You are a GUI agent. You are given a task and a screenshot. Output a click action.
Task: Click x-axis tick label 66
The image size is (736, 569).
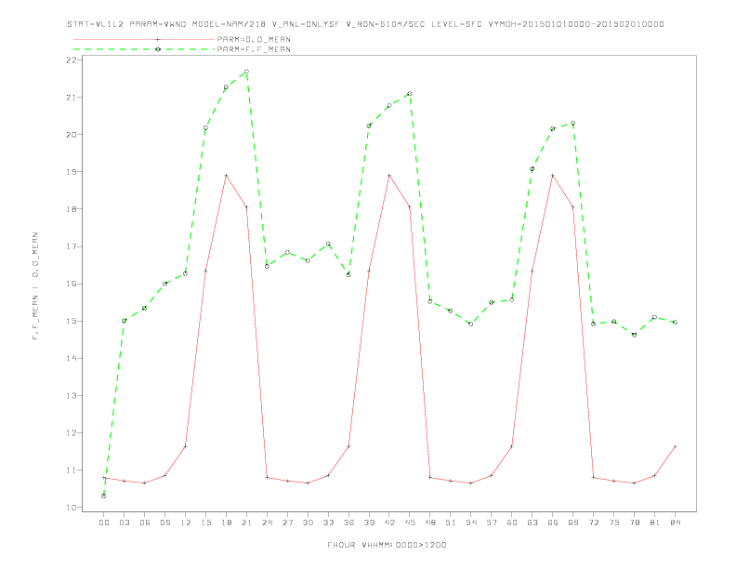(x=553, y=523)
